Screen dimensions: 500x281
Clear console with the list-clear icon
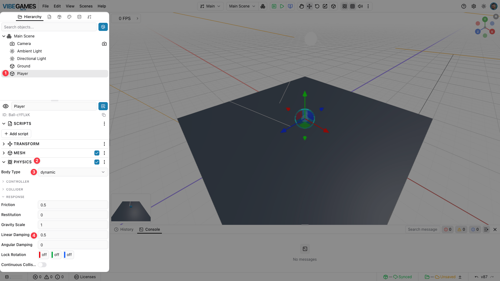486,229
